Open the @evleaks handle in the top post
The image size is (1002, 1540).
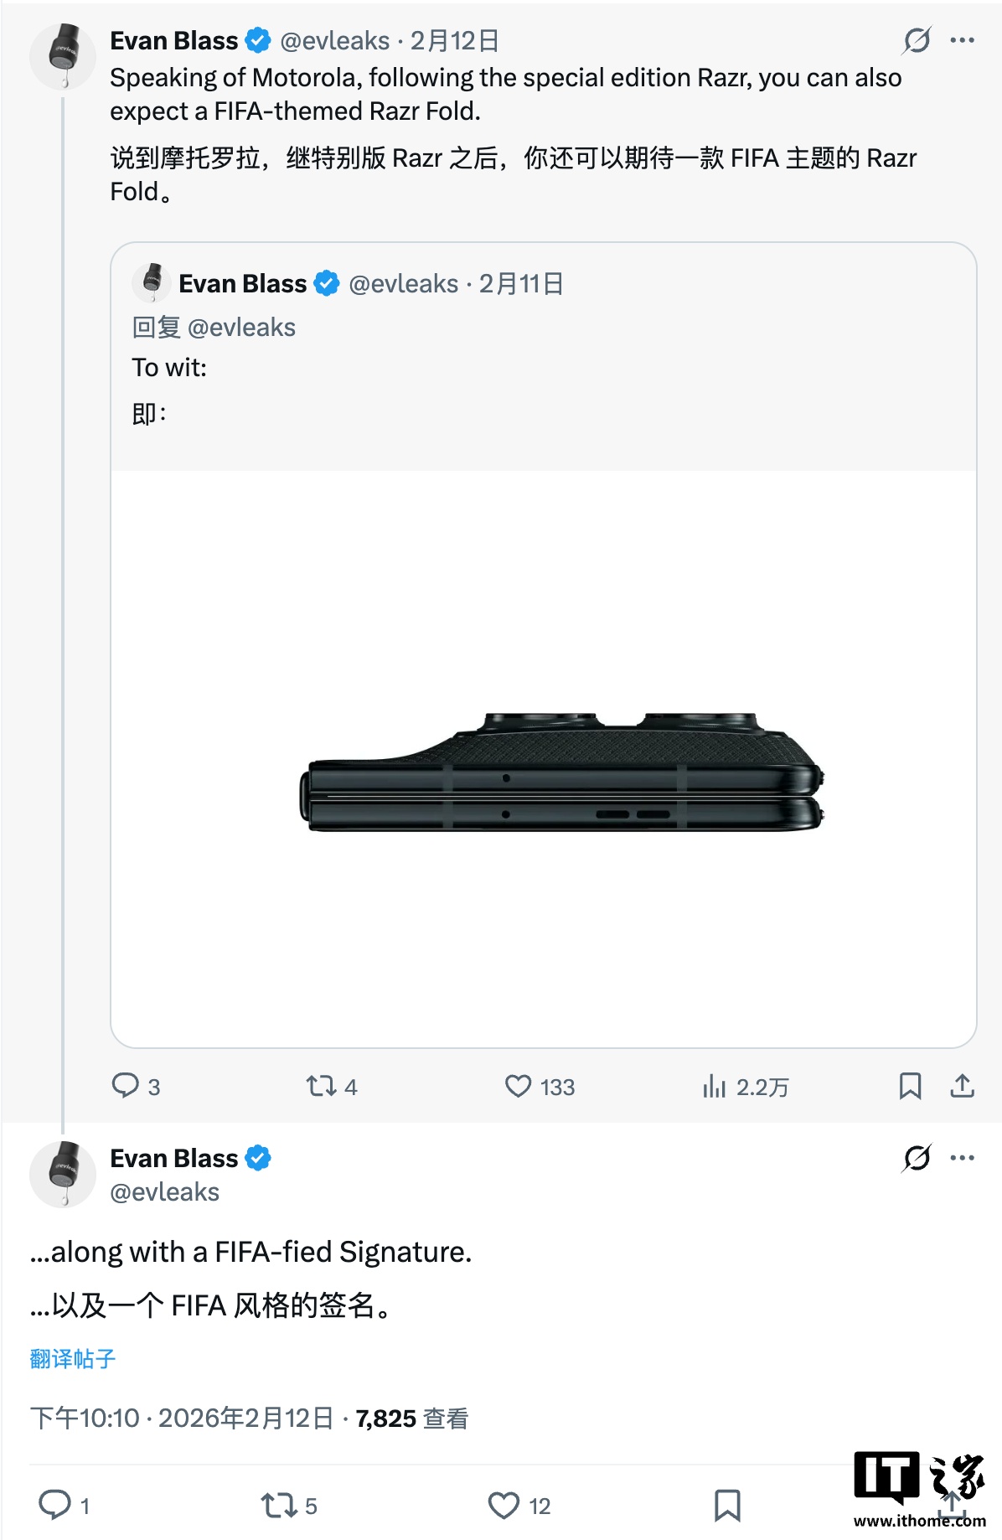(334, 40)
